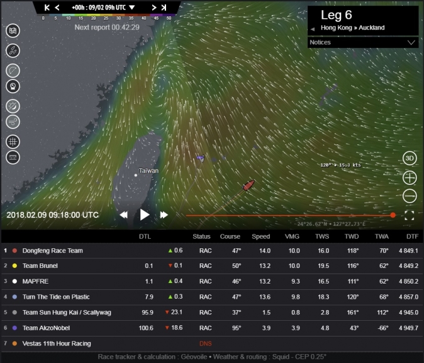Click the Taiwan map label
This screenshot has width=424, height=363.
click(148, 171)
